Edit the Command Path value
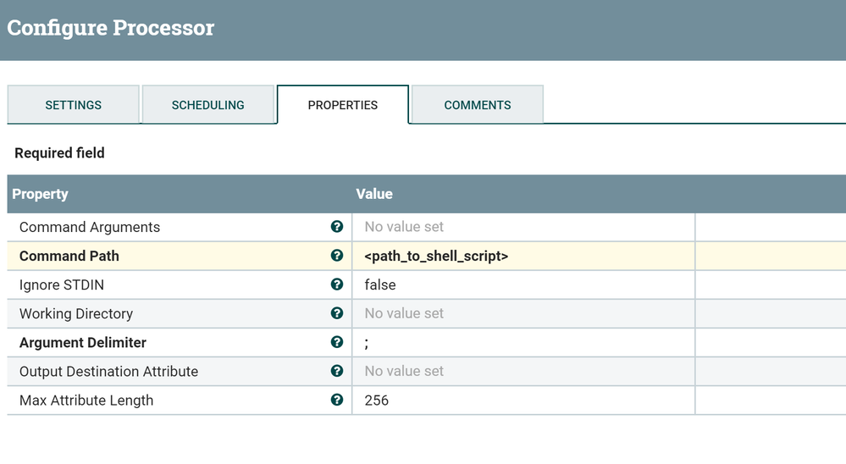This screenshot has width=846, height=464. 523,256
